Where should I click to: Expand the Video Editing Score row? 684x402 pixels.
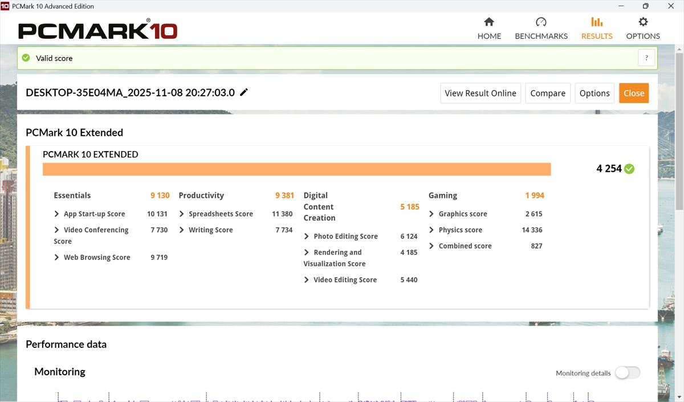point(307,280)
